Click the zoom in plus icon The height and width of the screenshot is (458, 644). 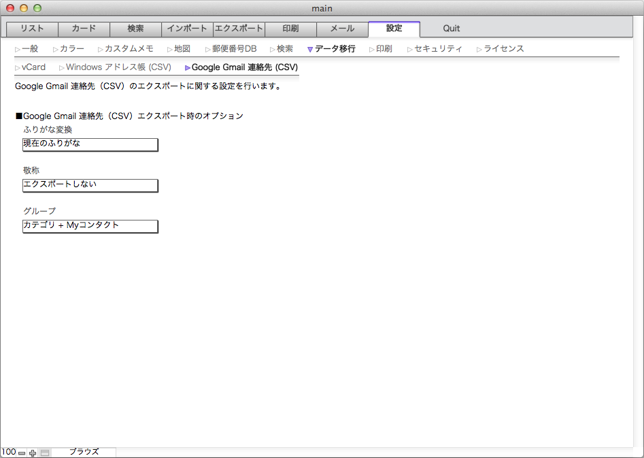coord(33,453)
